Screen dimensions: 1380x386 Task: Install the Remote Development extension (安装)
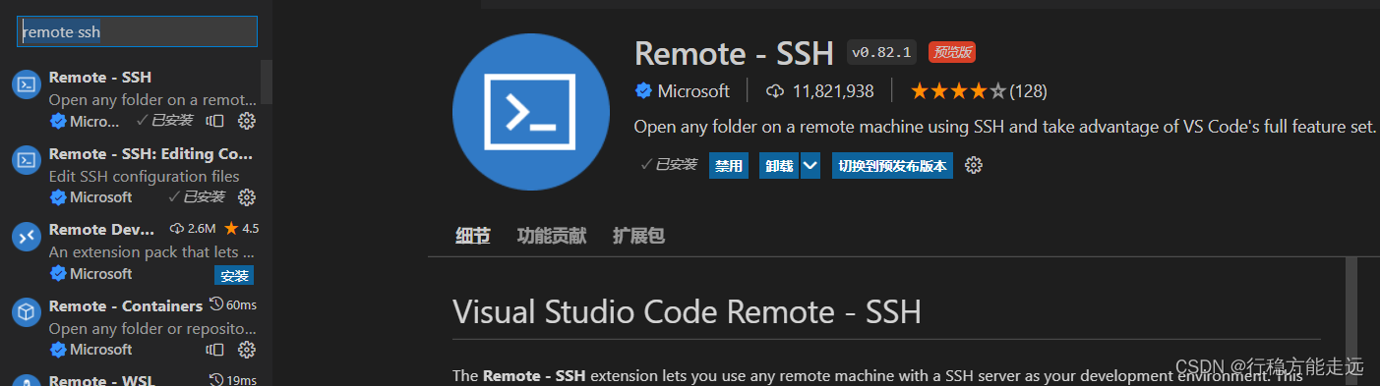[x=234, y=275]
